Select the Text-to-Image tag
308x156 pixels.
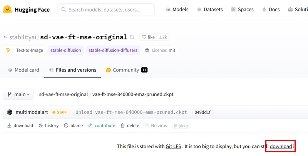coord(24,50)
